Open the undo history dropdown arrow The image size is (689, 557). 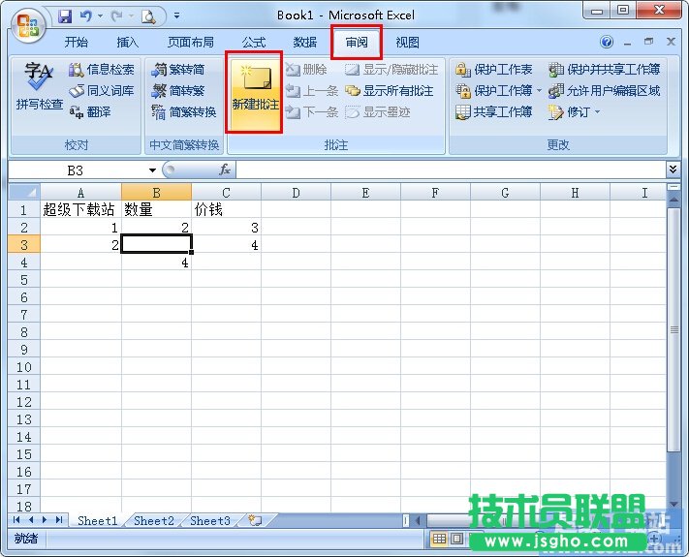click(x=100, y=16)
